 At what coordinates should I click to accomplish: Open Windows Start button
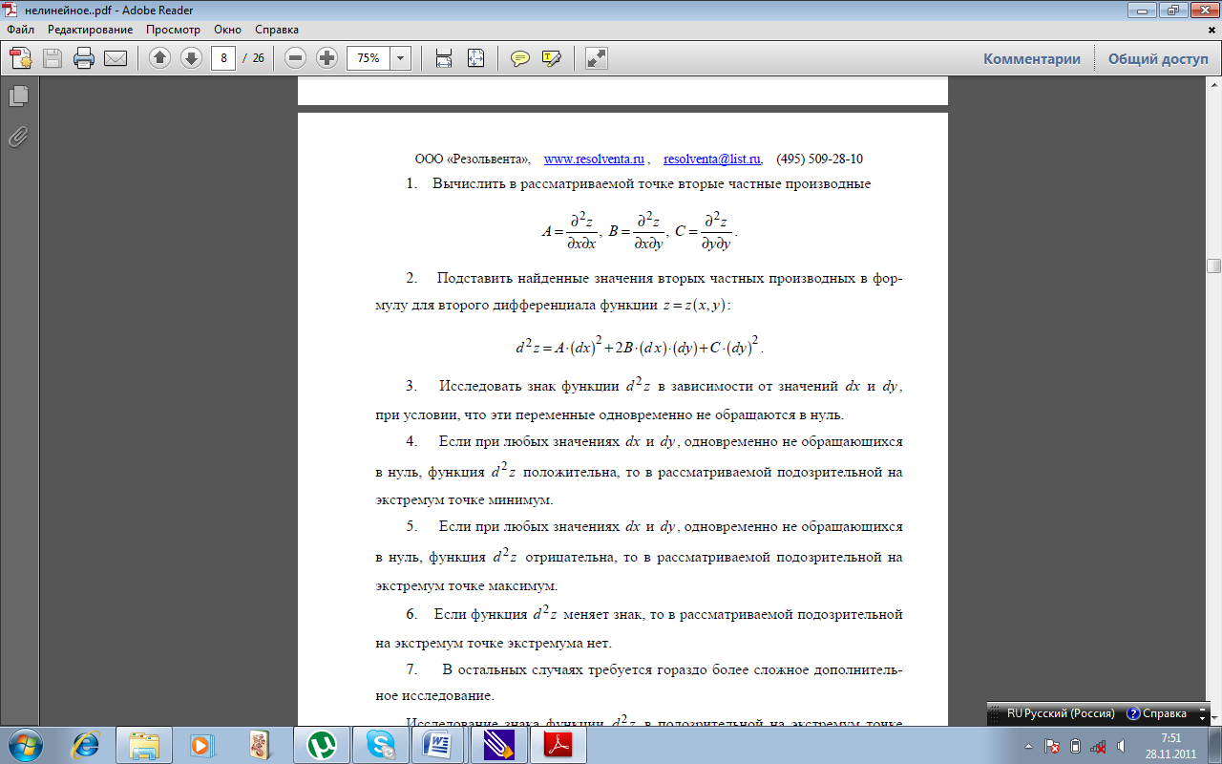point(23,744)
